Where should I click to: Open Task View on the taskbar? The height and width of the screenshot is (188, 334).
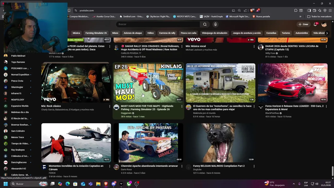coord(52,184)
